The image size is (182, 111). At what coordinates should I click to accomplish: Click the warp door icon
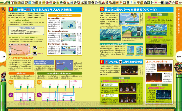point(142,3)
